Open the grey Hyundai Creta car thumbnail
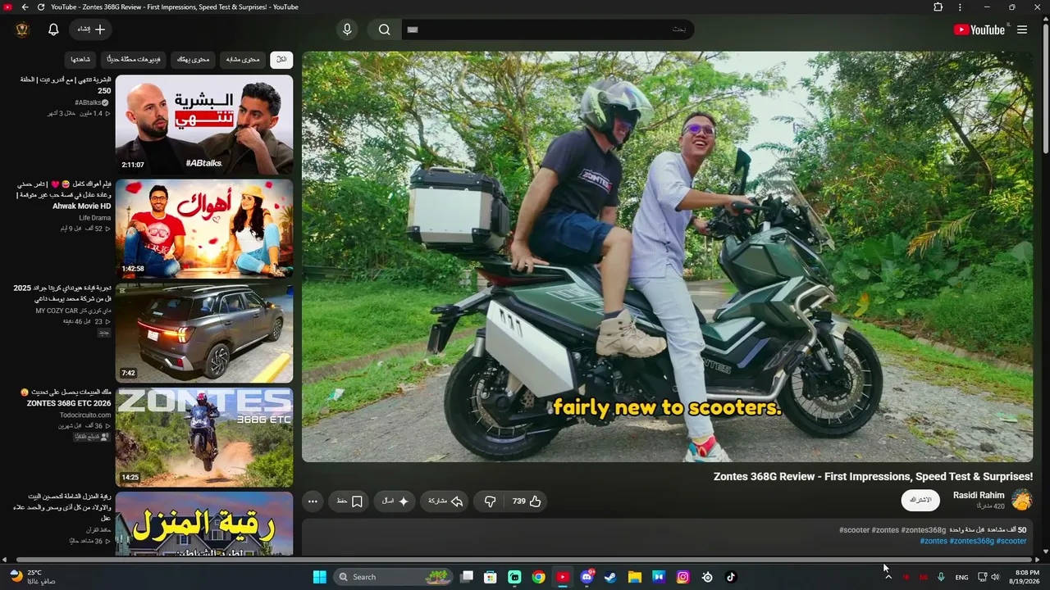The height and width of the screenshot is (590, 1050). coord(204,333)
